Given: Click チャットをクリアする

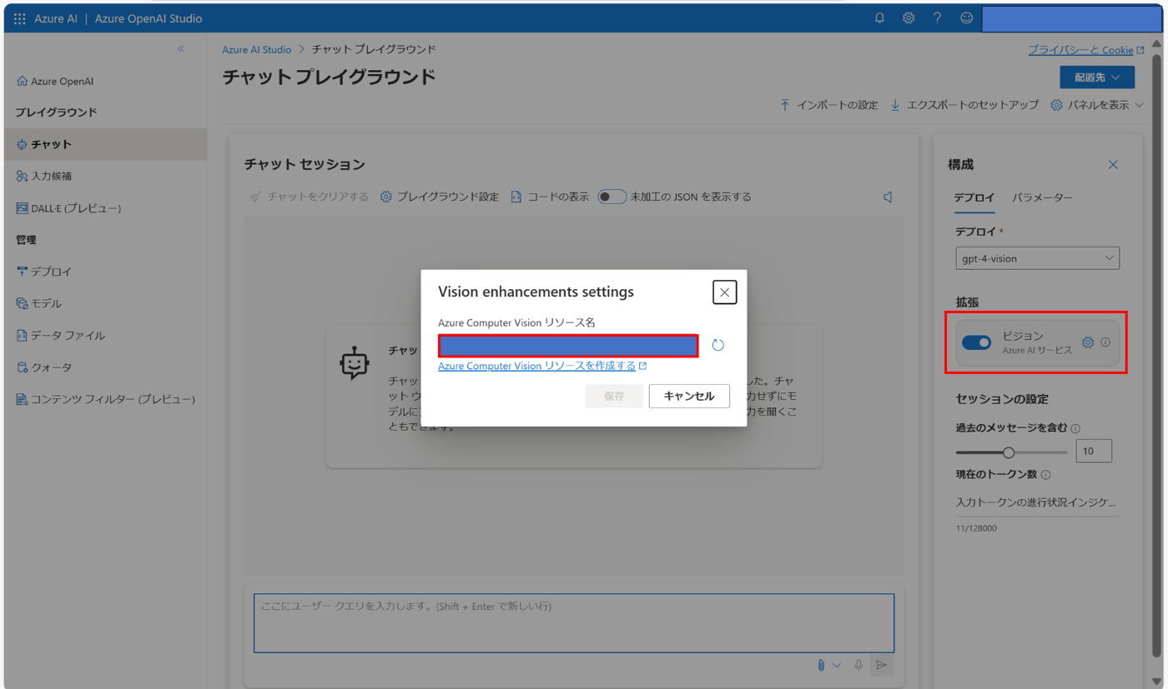Looking at the screenshot, I should click(x=309, y=197).
